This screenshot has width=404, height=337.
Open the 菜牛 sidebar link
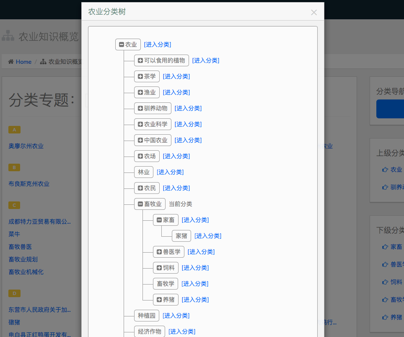(14, 234)
